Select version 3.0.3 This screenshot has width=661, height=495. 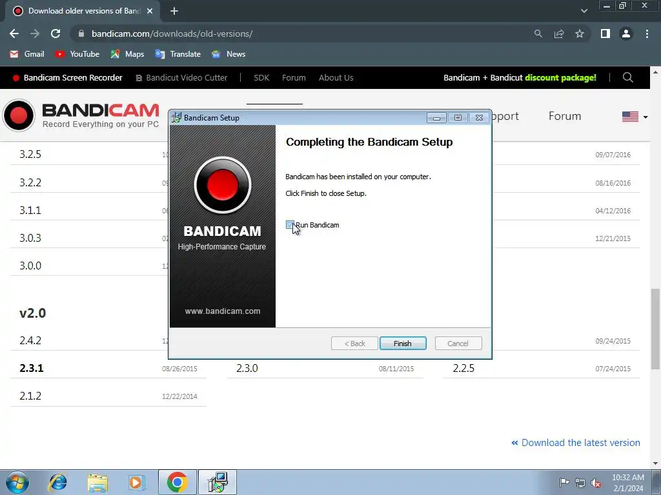[30, 238]
